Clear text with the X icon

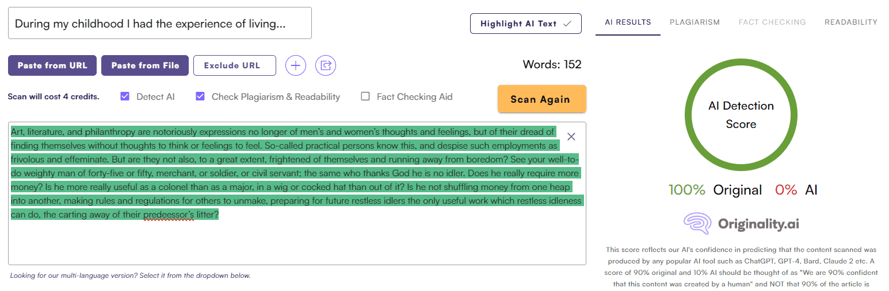point(571,137)
